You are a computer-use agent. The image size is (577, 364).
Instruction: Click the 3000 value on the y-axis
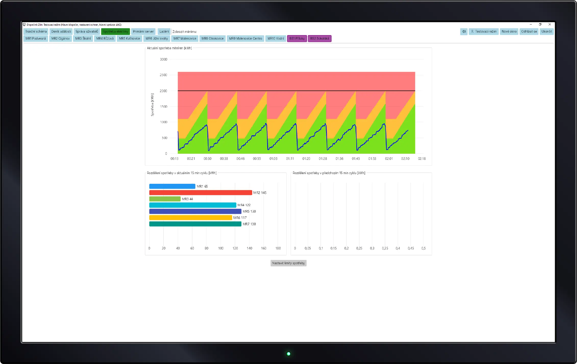(164, 59)
